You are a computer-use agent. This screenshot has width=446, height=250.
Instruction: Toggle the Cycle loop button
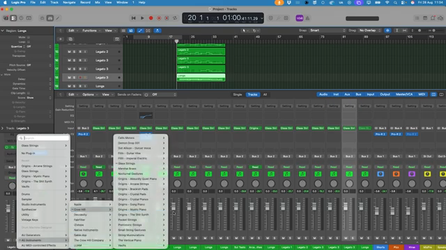pyautogui.click(x=175, y=18)
